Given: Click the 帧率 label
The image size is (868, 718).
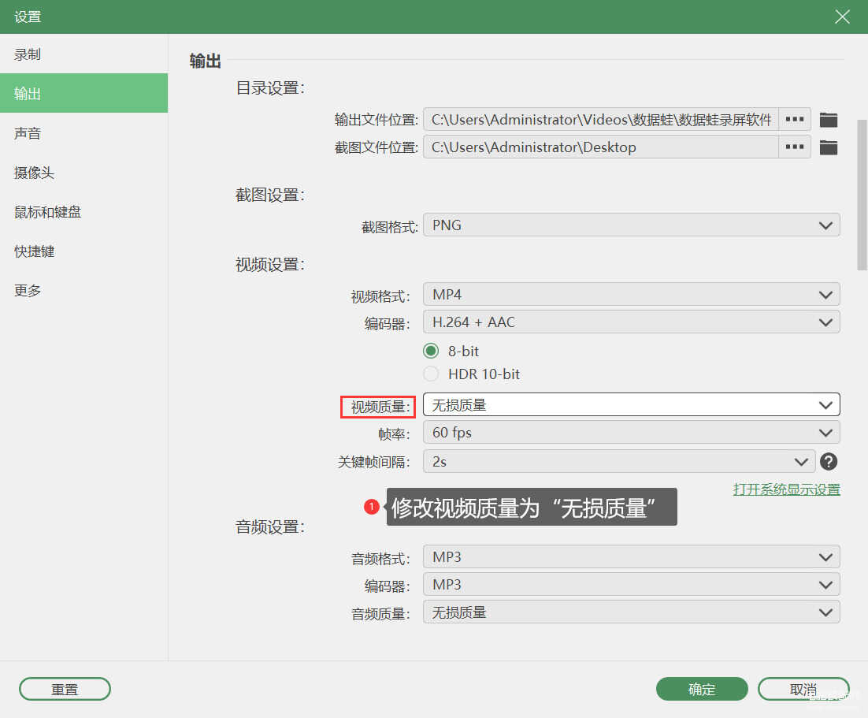Looking at the screenshot, I should pyautogui.click(x=394, y=434).
